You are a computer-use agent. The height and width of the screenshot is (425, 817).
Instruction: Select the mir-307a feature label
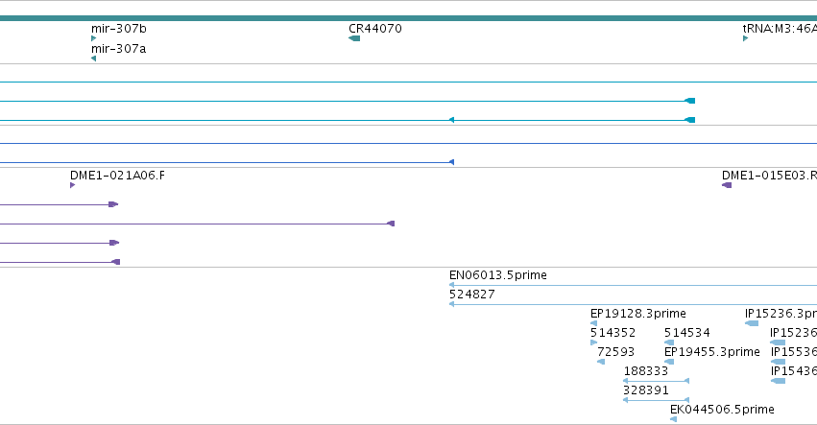pos(119,49)
